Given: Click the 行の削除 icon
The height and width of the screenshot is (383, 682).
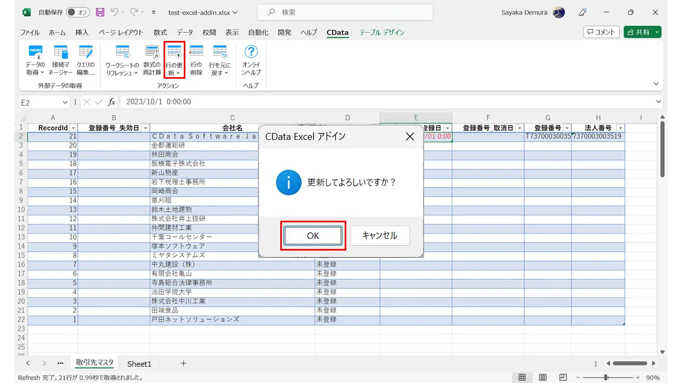Looking at the screenshot, I should (x=196, y=60).
